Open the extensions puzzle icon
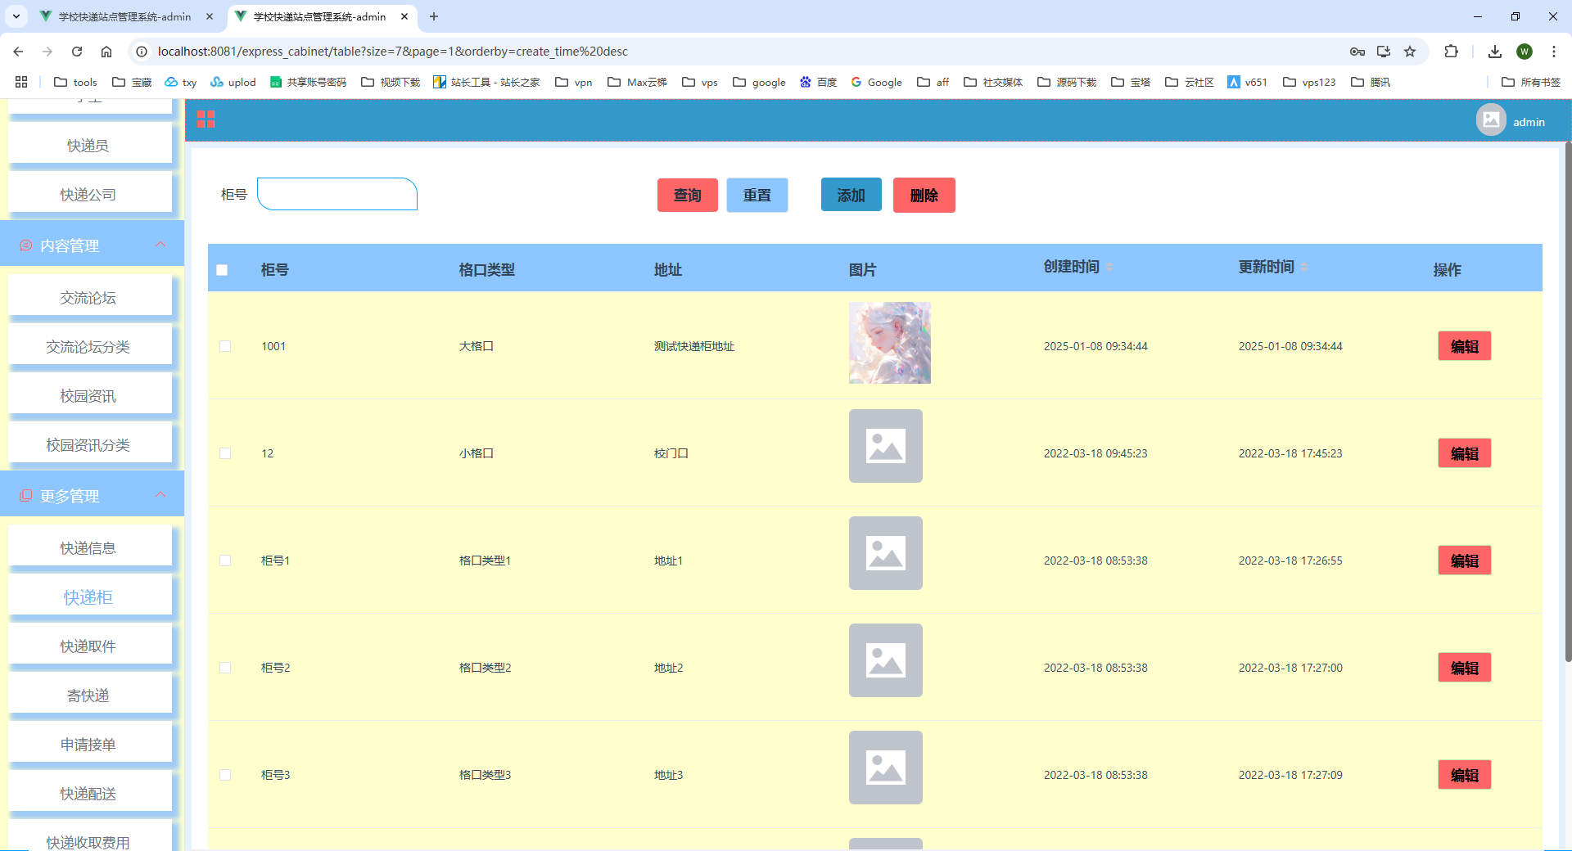Image resolution: width=1572 pixels, height=851 pixels. tap(1451, 52)
